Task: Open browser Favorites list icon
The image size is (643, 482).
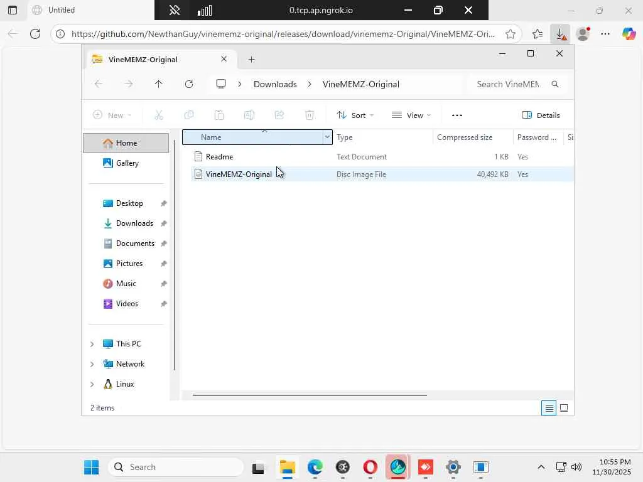Action: [x=538, y=34]
